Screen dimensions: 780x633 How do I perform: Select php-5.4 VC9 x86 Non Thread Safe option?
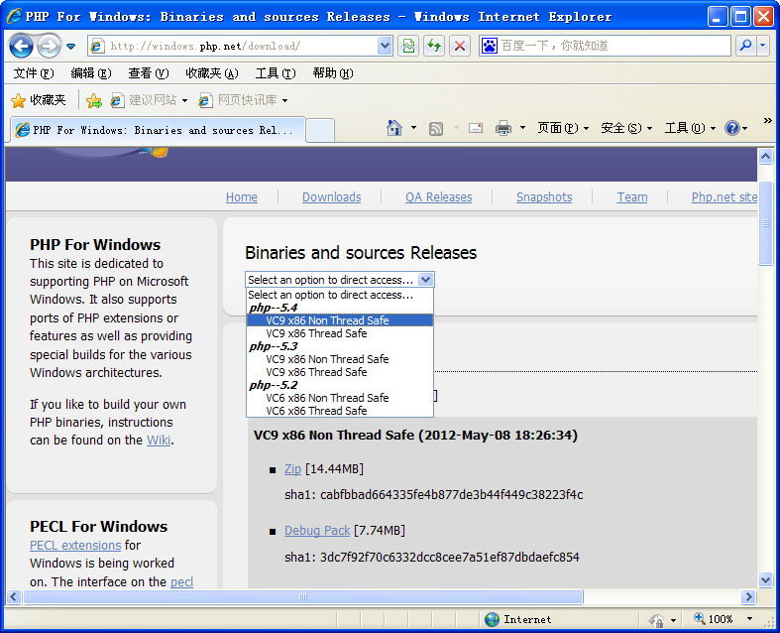tap(340, 320)
